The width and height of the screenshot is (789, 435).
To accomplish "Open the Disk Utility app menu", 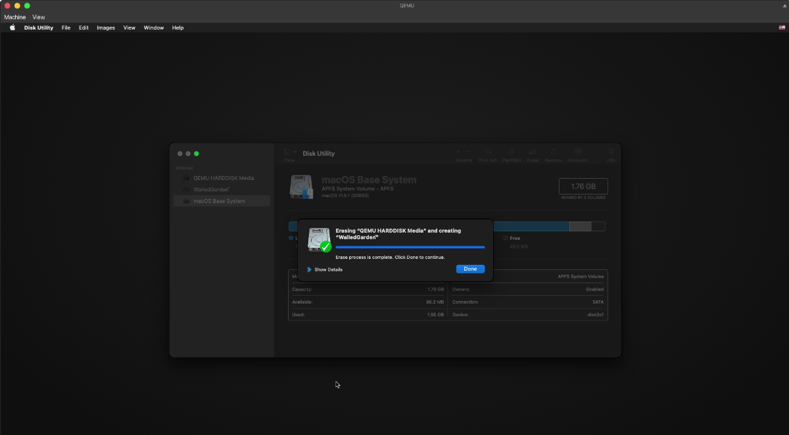I will tap(39, 28).
